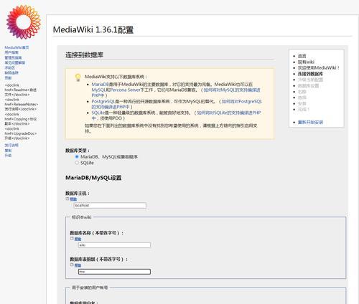Click the database host field containing localhost
The image size is (359, 304).
pyautogui.click(x=110, y=205)
